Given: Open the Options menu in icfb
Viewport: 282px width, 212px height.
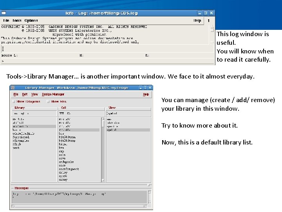Looking at the screenshot, I should (x=31, y=20).
